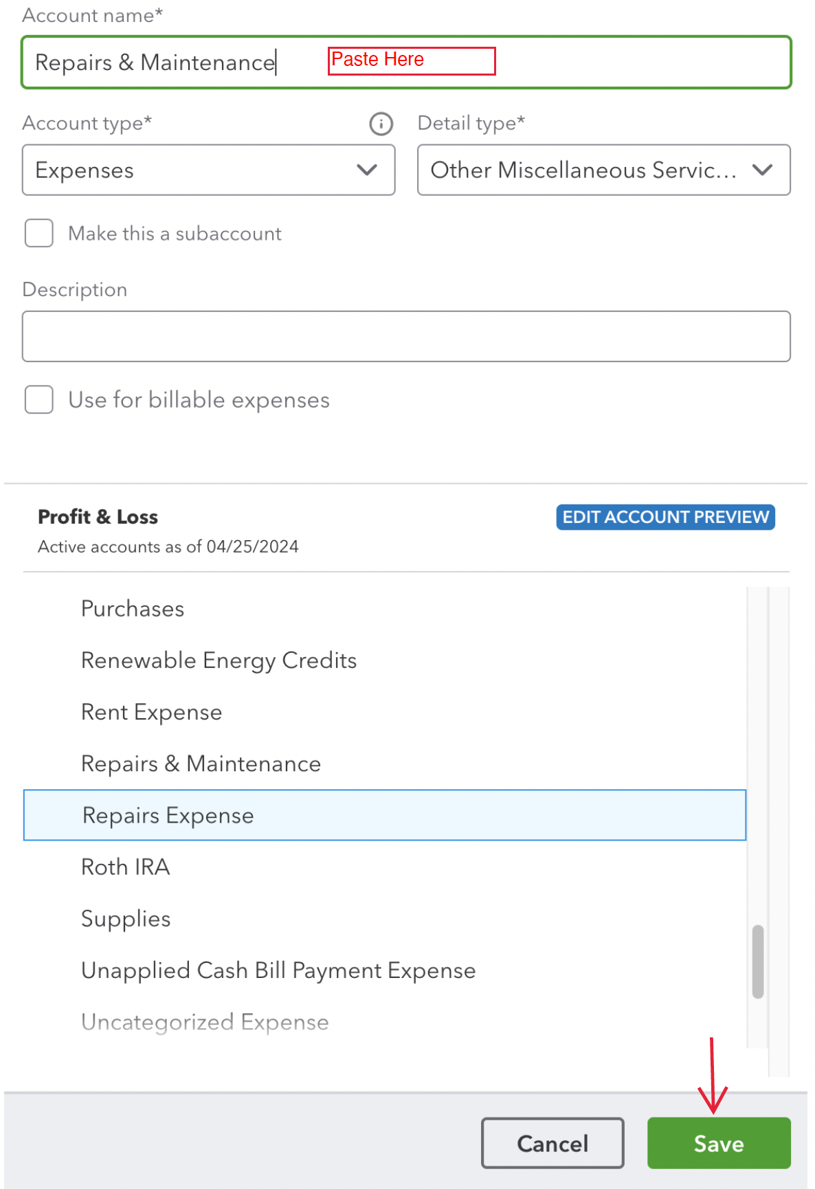This screenshot has height=1189, width=815.
Task: Click the Cancel button
Action: tap(552, 1143)
